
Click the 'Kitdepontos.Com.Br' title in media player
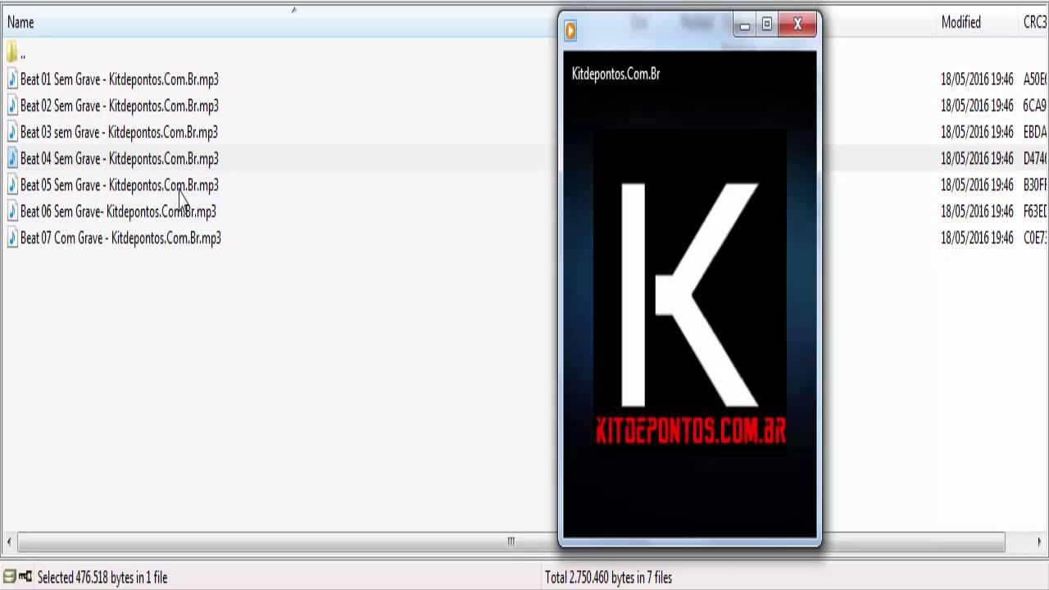point(615,74)
